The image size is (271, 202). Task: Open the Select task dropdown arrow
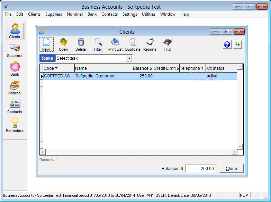[129, 58]
